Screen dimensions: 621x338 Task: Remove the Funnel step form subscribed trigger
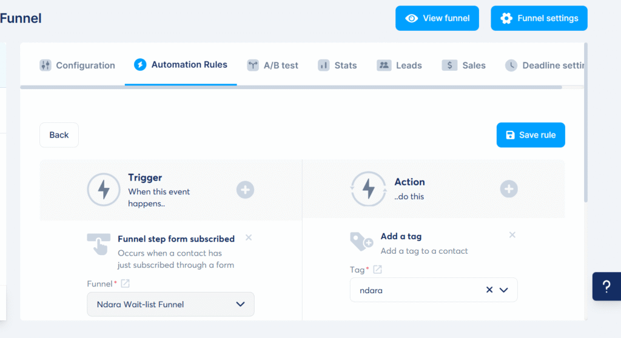click(x=249, y=238)
